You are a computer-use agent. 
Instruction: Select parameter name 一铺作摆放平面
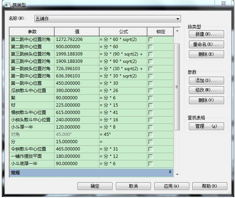[x=32, y=156]
